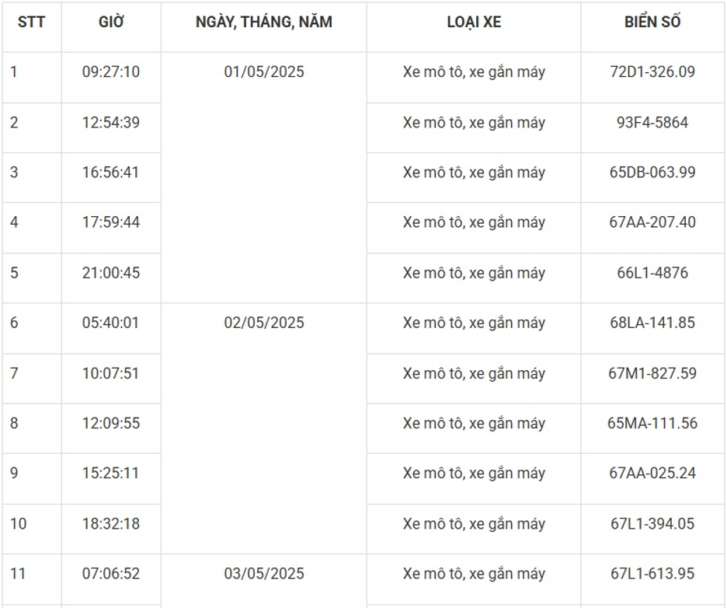Click the BIỂN SỐ column header
This screenshot has width=727, height=608.
point(652,23)
